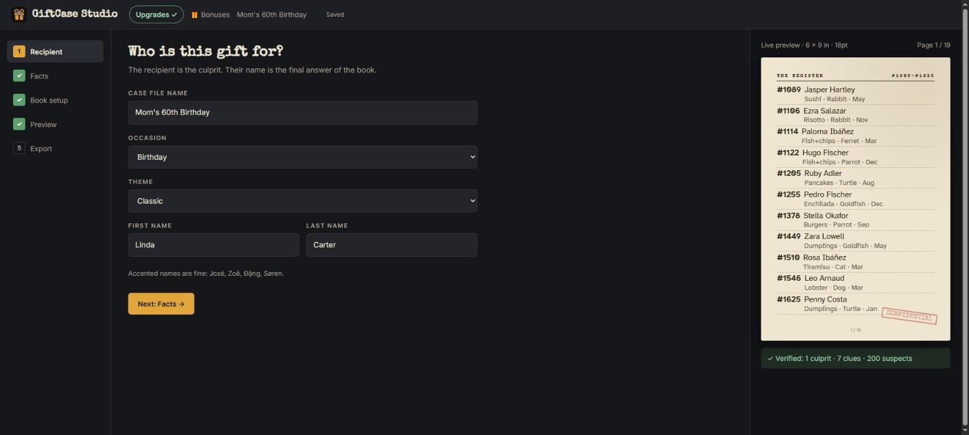969x435 pixels.
Task: Click the First Name input field
Action: click(x=213, y=245)
